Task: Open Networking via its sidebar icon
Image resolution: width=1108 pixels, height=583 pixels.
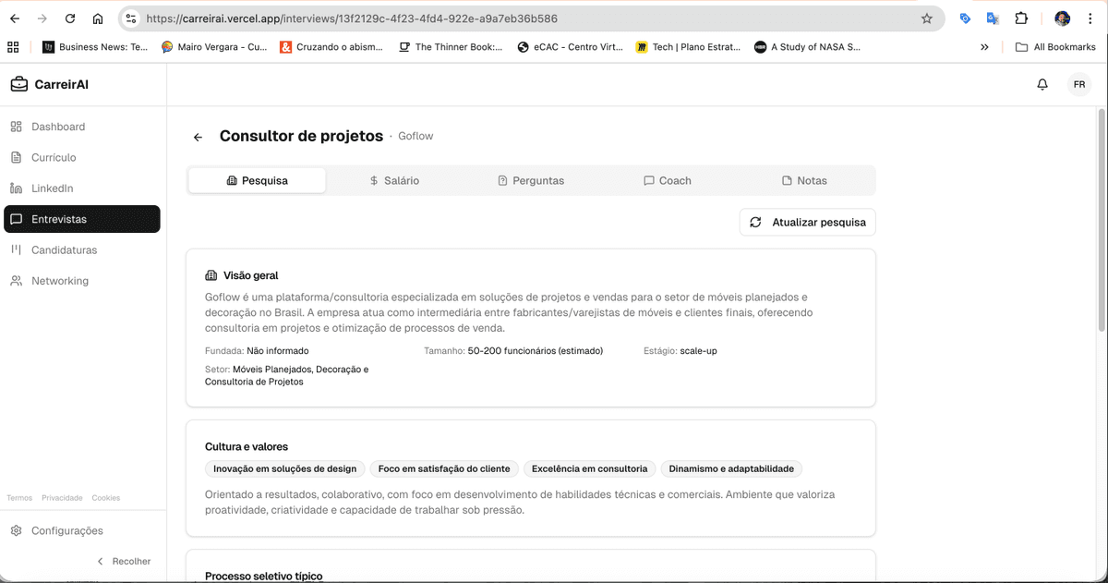Action: tap(16, 280)
